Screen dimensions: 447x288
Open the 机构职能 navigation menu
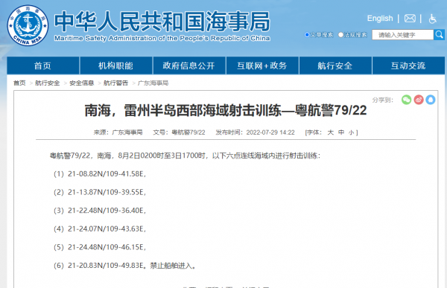pyautogui.click(x=115, y=65)
